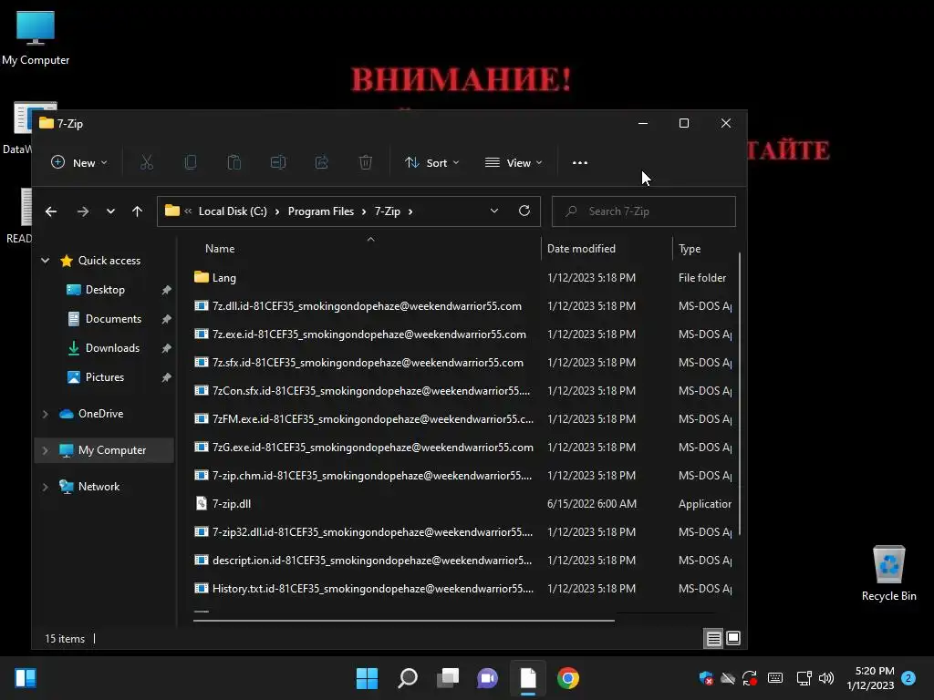Image resolution: width=934 pixels, height=700 pixels.
Task: Click the Copy toolbar icon
Action: click(x=191, y=162)
